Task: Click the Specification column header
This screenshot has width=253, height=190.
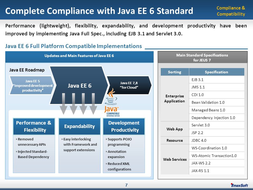Action: pyautogui.click(x=217, y=72)
